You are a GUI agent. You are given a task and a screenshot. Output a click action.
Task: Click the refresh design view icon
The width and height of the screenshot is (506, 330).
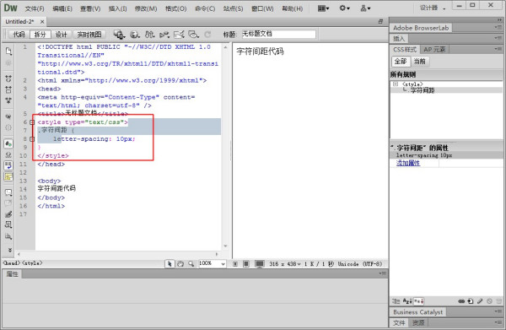207,35
